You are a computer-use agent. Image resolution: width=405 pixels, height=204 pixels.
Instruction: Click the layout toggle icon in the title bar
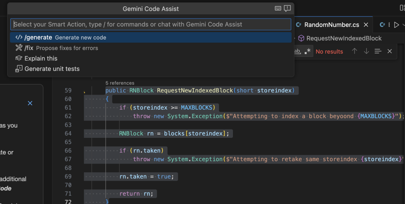pos(402,8)
